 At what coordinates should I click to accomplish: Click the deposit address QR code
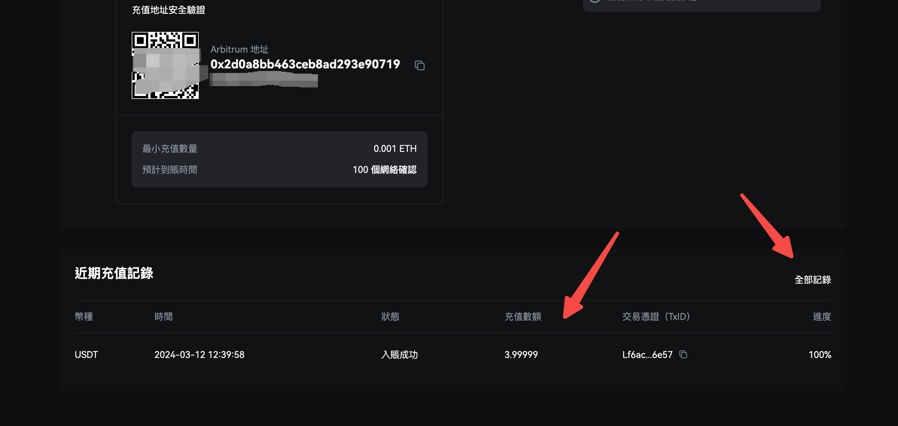point(165,65)
